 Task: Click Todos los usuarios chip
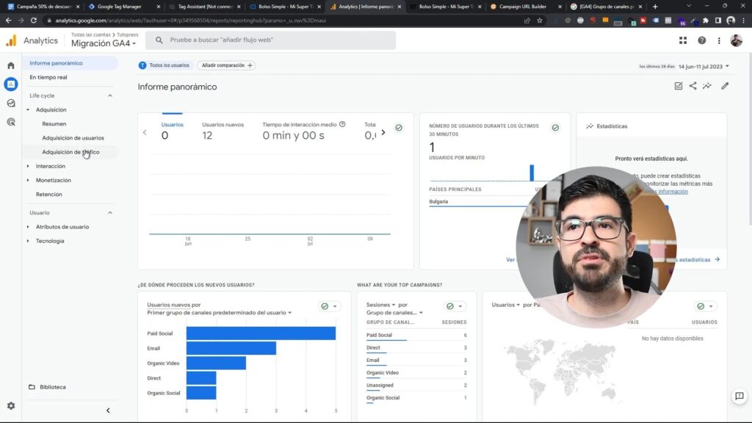(x=164, y=65)
